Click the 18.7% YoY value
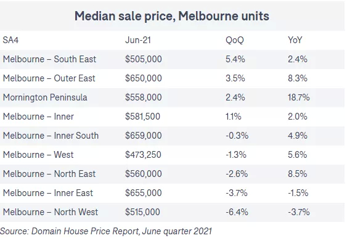The width and height of the screenshot is (347, 238). 298,97
